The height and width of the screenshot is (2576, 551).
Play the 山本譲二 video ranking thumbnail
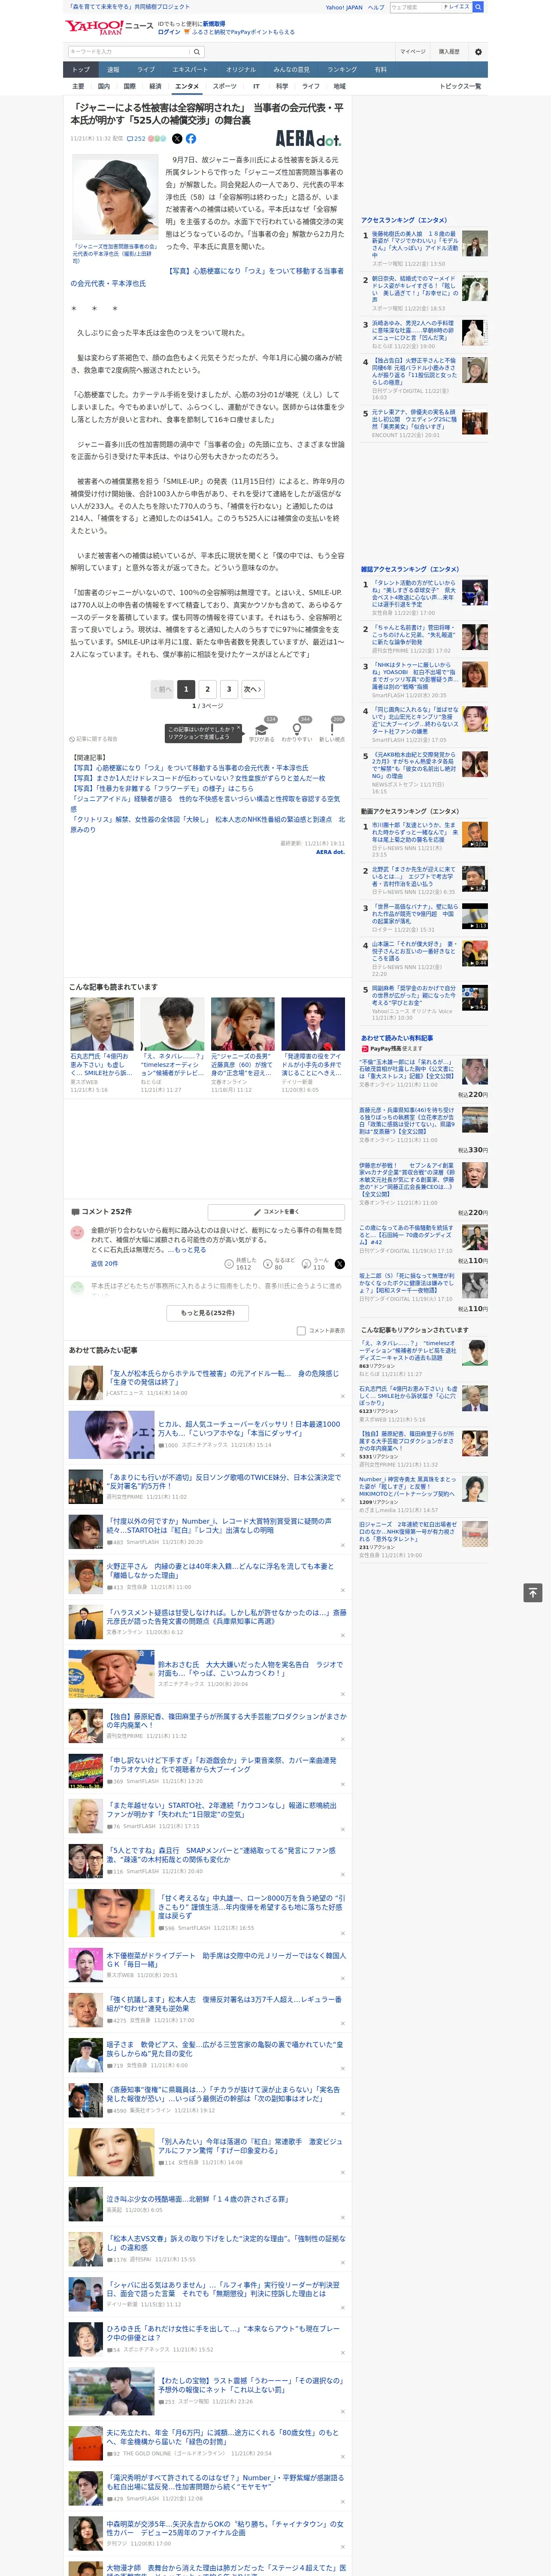[x=475, y=953]
